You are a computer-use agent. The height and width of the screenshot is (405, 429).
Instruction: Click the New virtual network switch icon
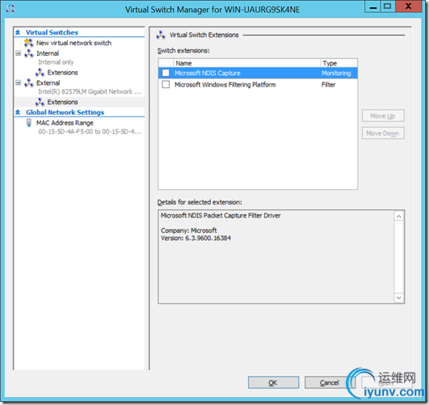coord(29,43)
